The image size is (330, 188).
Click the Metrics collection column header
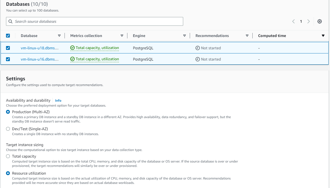[86, 36]
